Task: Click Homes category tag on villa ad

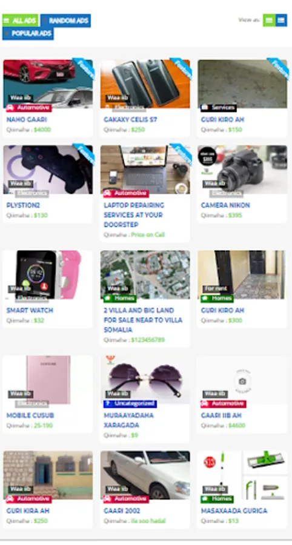Action: click(x=119, y=299)
